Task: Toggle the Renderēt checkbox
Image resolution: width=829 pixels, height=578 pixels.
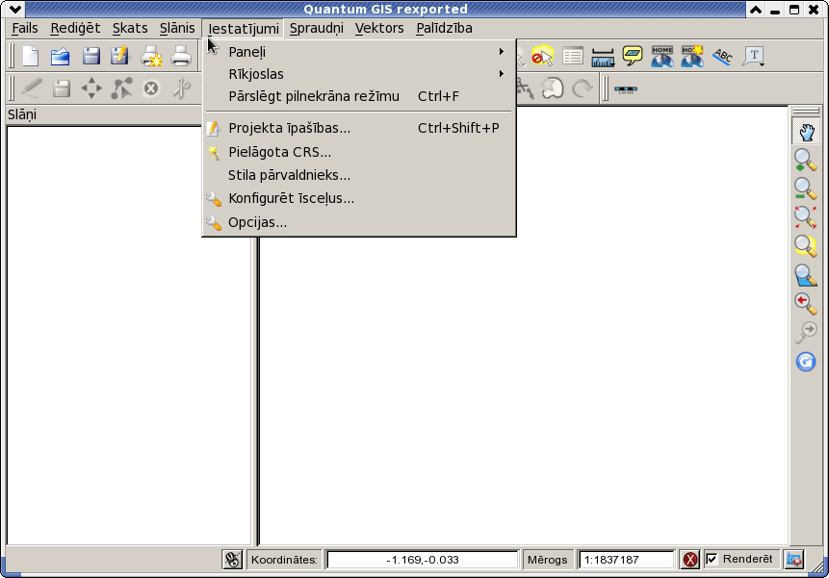Action: pos(712,559)
